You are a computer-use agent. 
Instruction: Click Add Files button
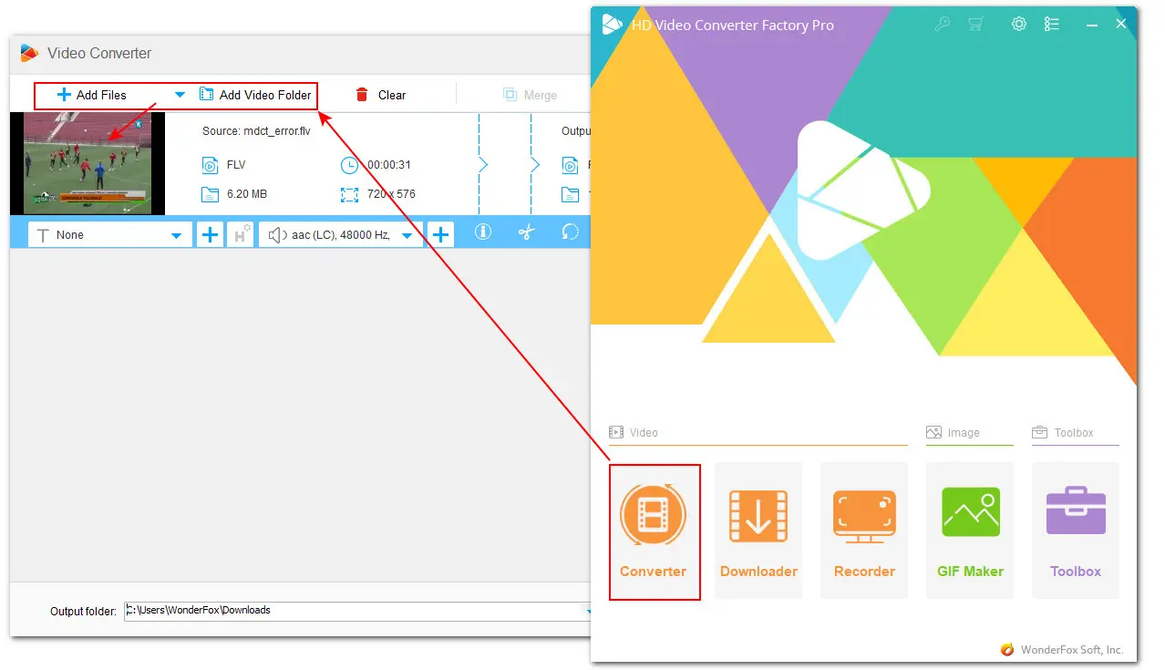92,95
